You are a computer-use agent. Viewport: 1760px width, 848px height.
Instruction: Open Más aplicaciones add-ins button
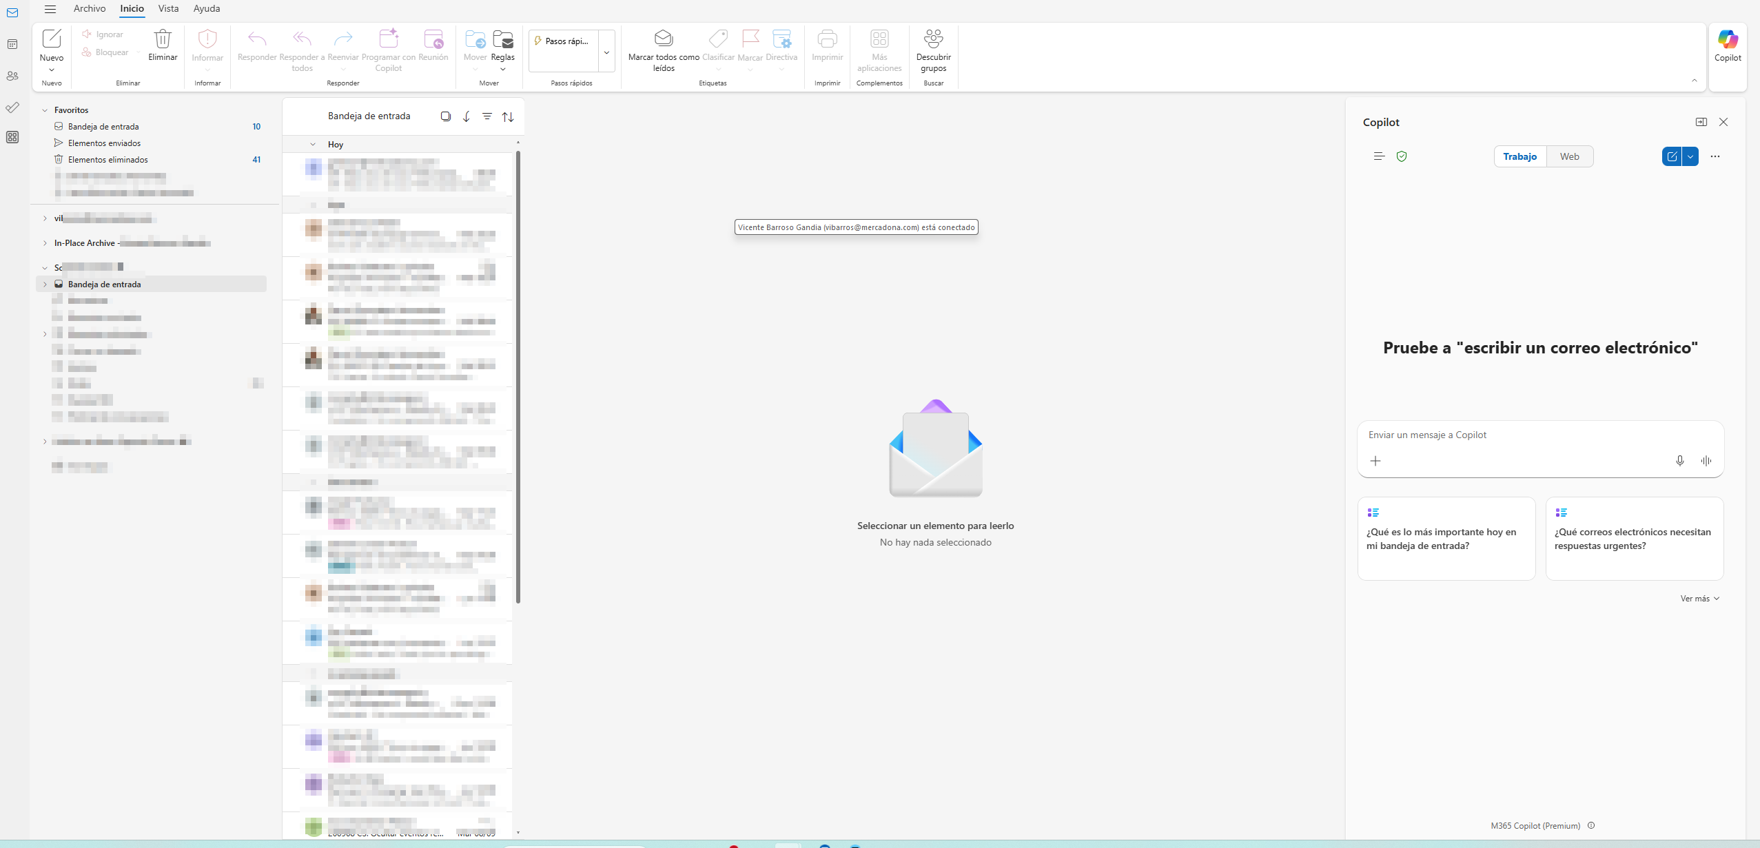[x=879, y=50]
